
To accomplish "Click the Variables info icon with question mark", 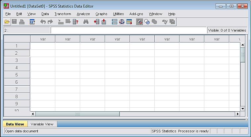I will (x=75, y=22).
